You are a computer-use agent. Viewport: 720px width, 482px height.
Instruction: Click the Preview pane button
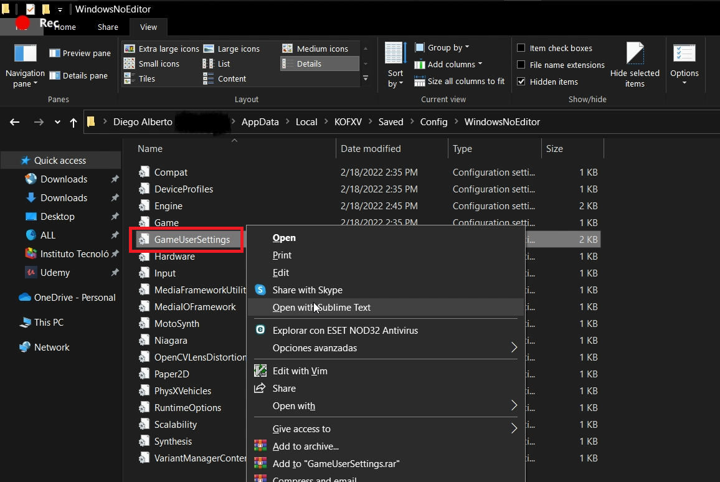coord(80,54)
